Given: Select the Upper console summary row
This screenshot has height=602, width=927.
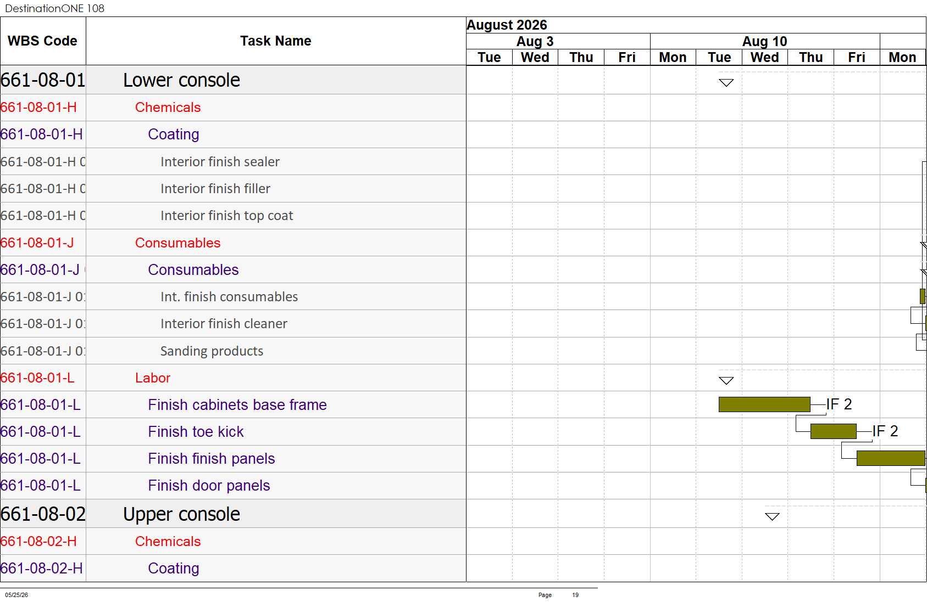Looking at the screenshot, I should click(x=233, y=514).
